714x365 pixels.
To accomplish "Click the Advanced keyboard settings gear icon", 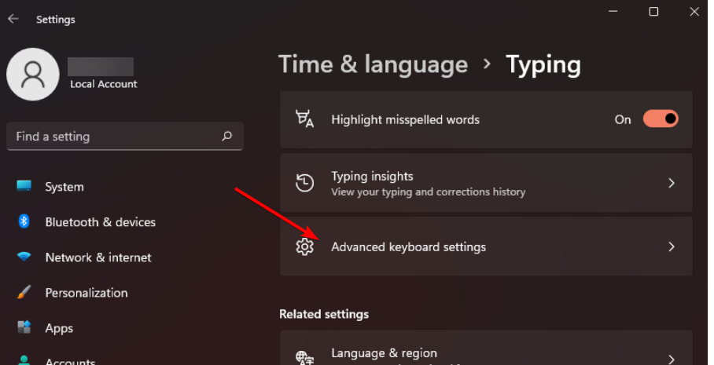I will point(304,246).
